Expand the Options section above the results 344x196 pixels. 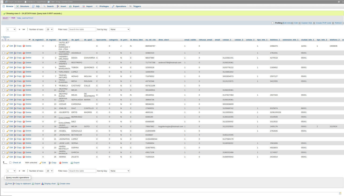point(5,37)
